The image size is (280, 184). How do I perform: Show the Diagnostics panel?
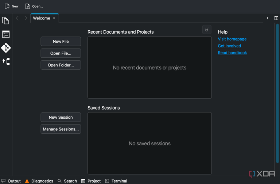coord(39,181)
